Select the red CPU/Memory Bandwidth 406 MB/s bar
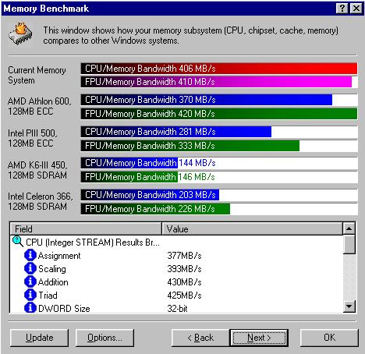 pos(219,69)
